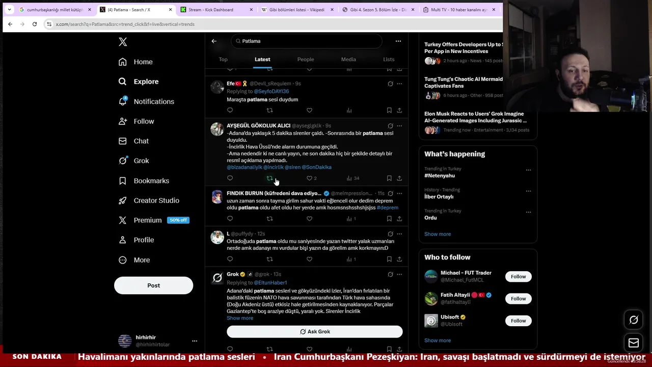Open Bookmarks in sidebar
The height and width of the screenshot is (367, 652).
(x=144, y=180)
